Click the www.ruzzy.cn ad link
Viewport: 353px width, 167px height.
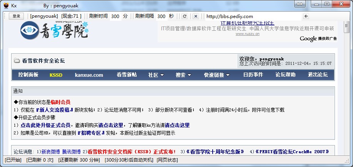click(247, 34)
